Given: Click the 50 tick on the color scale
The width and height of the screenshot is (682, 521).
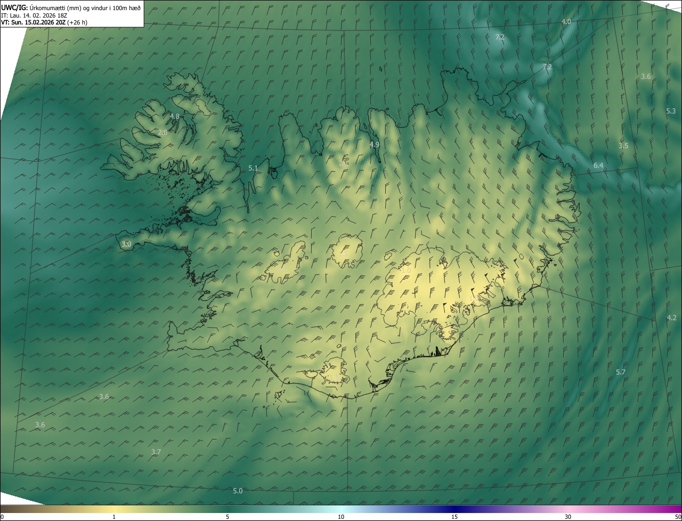Looking at the screenshot, I should [x=678, y=517].
